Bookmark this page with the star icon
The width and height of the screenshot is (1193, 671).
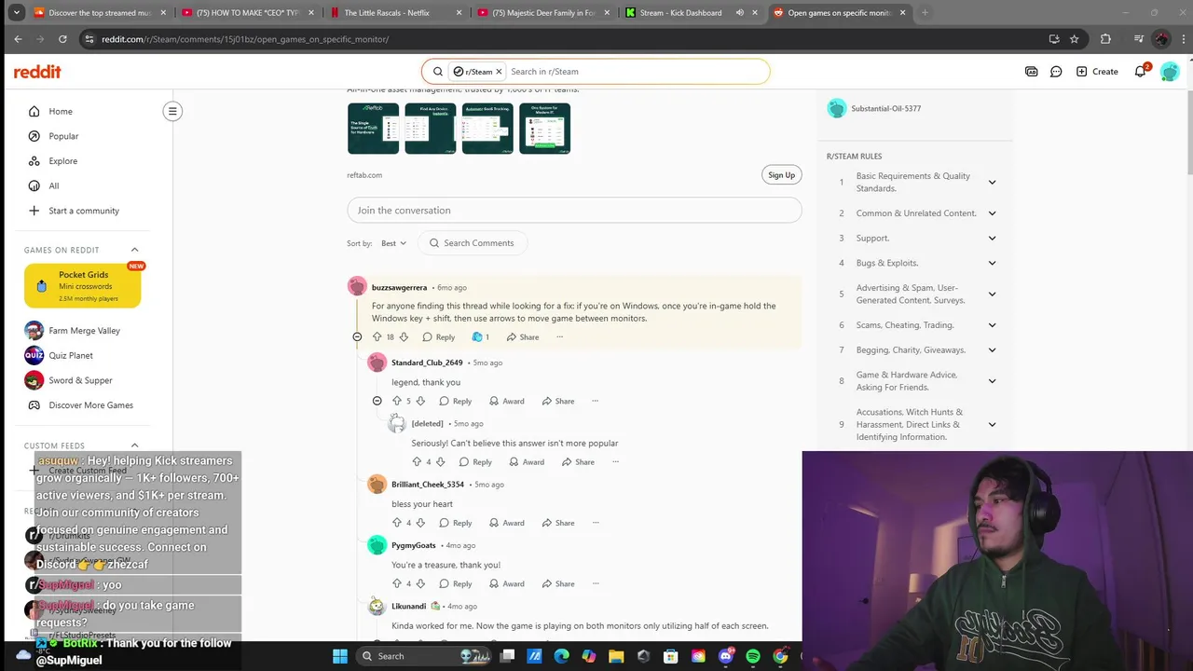click(1075, 39)
